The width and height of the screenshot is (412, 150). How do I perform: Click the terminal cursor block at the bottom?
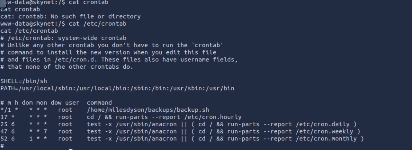pyautogui.click(x=70, y=149)
